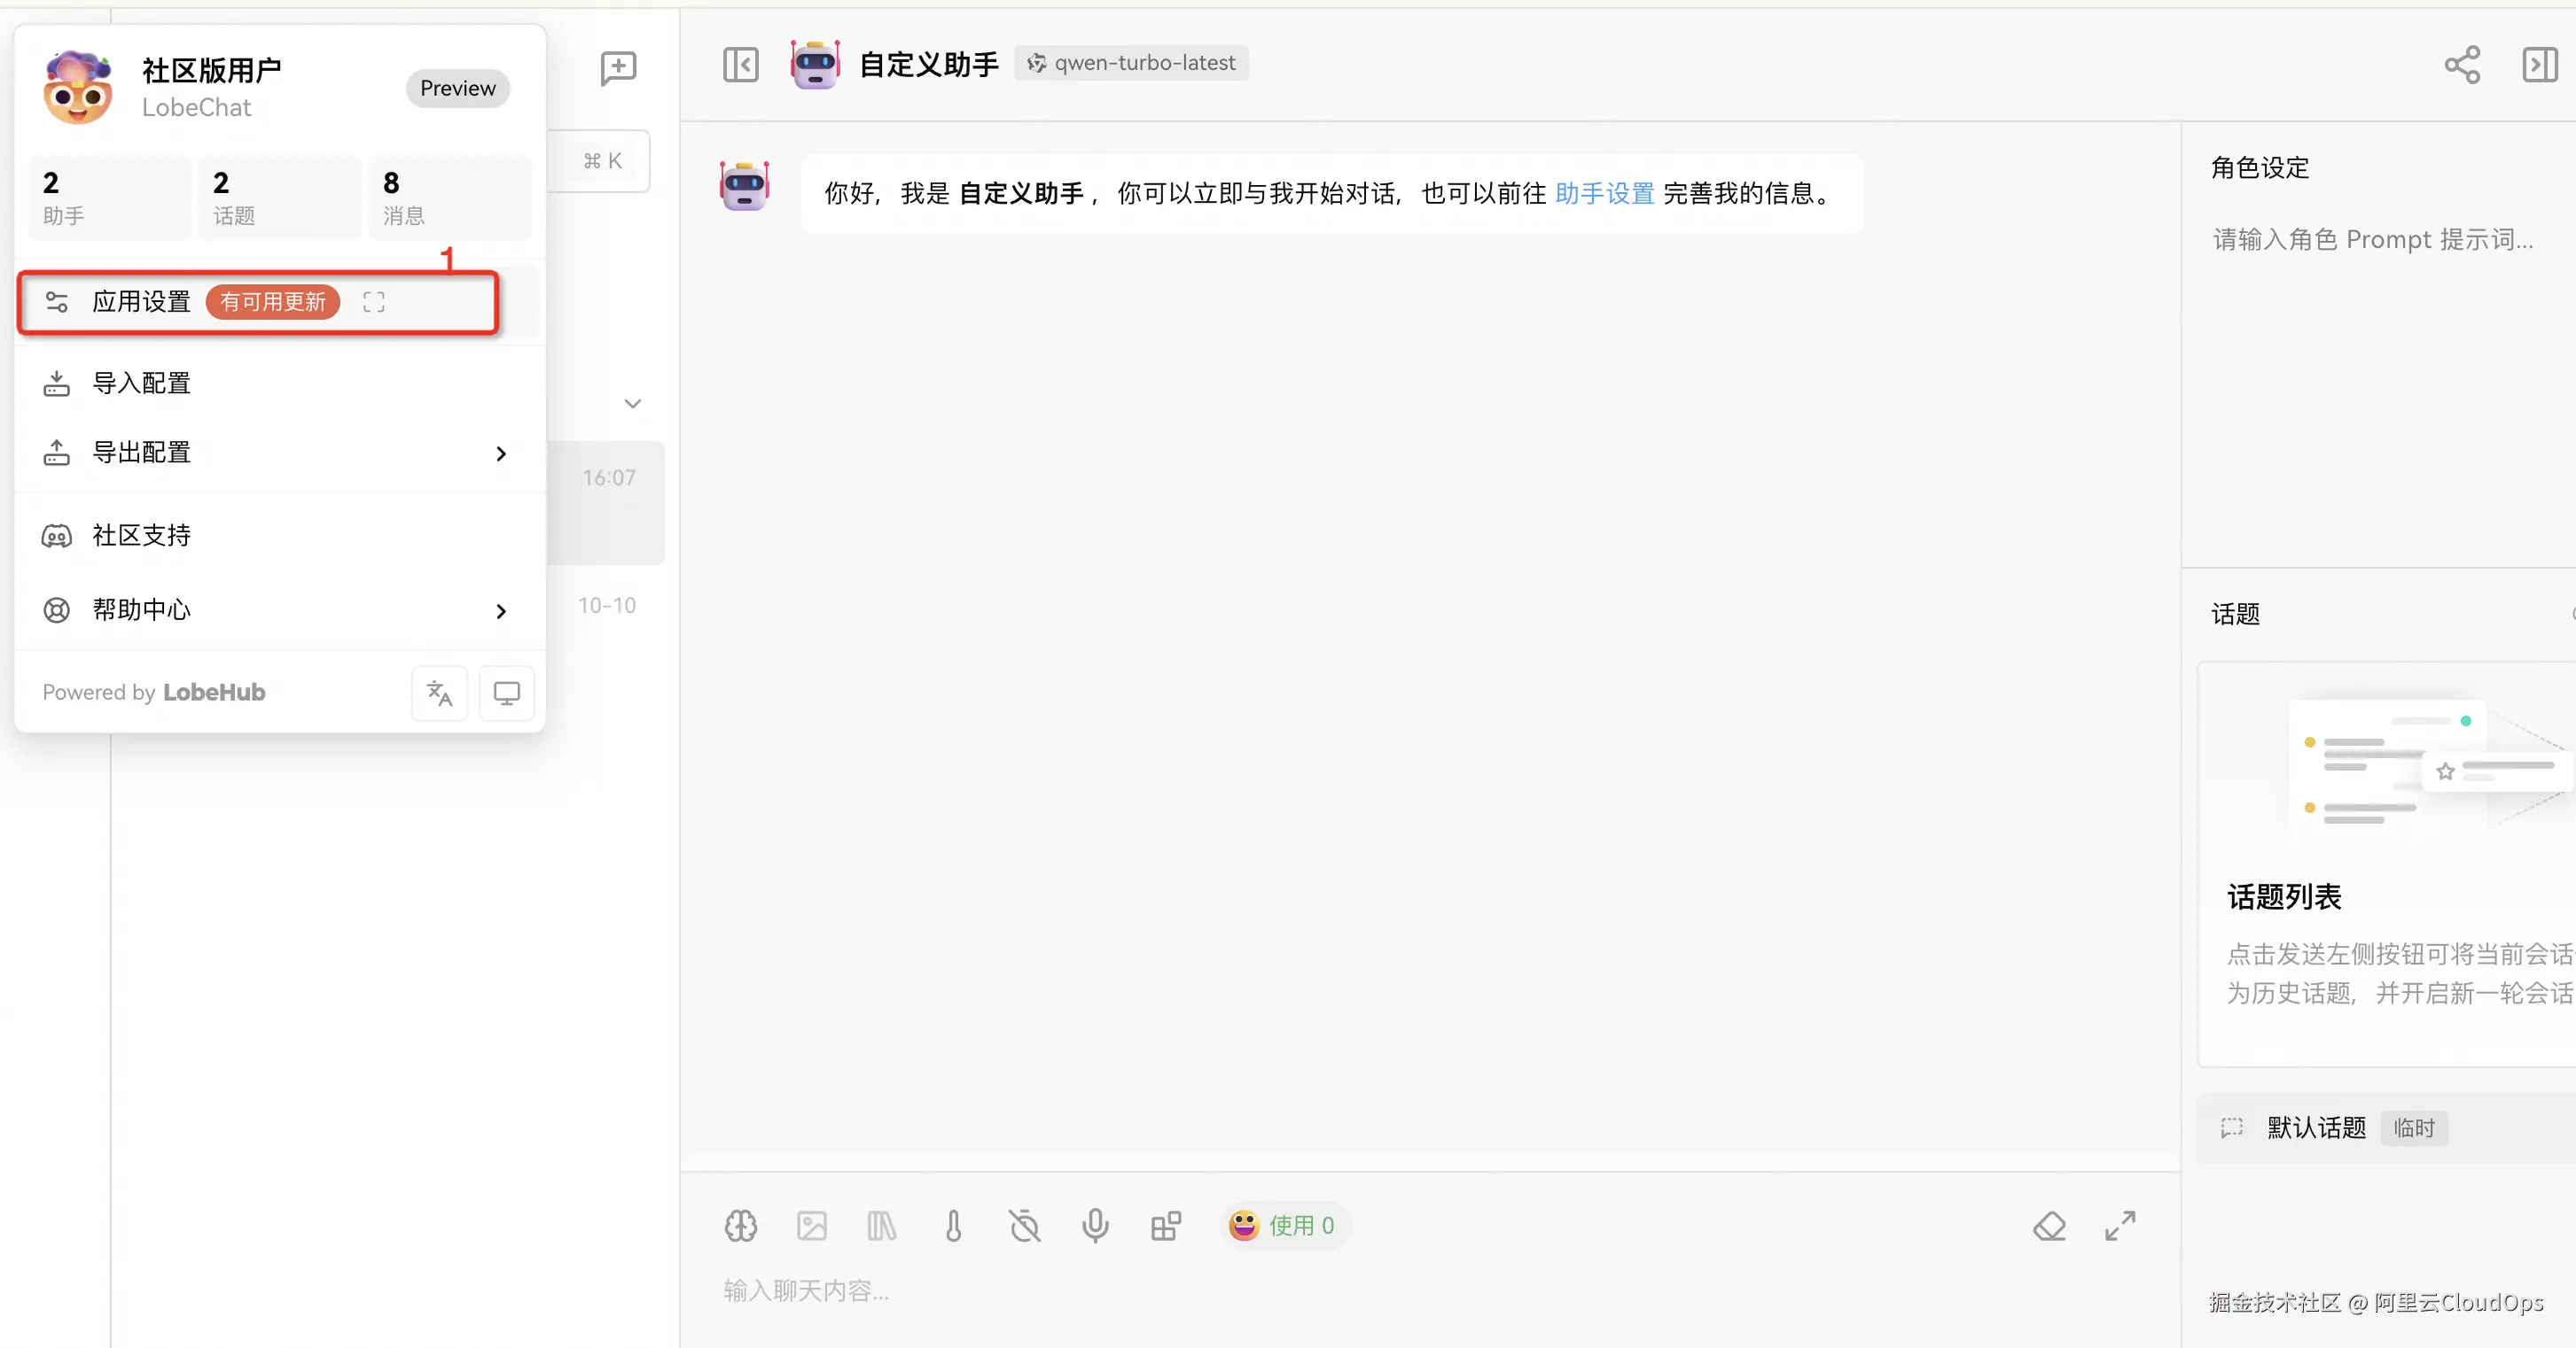This screenshot has height=1348, width=2576.
Task: Adjust temperature via the thermometer control
Action: point(953,1225)
